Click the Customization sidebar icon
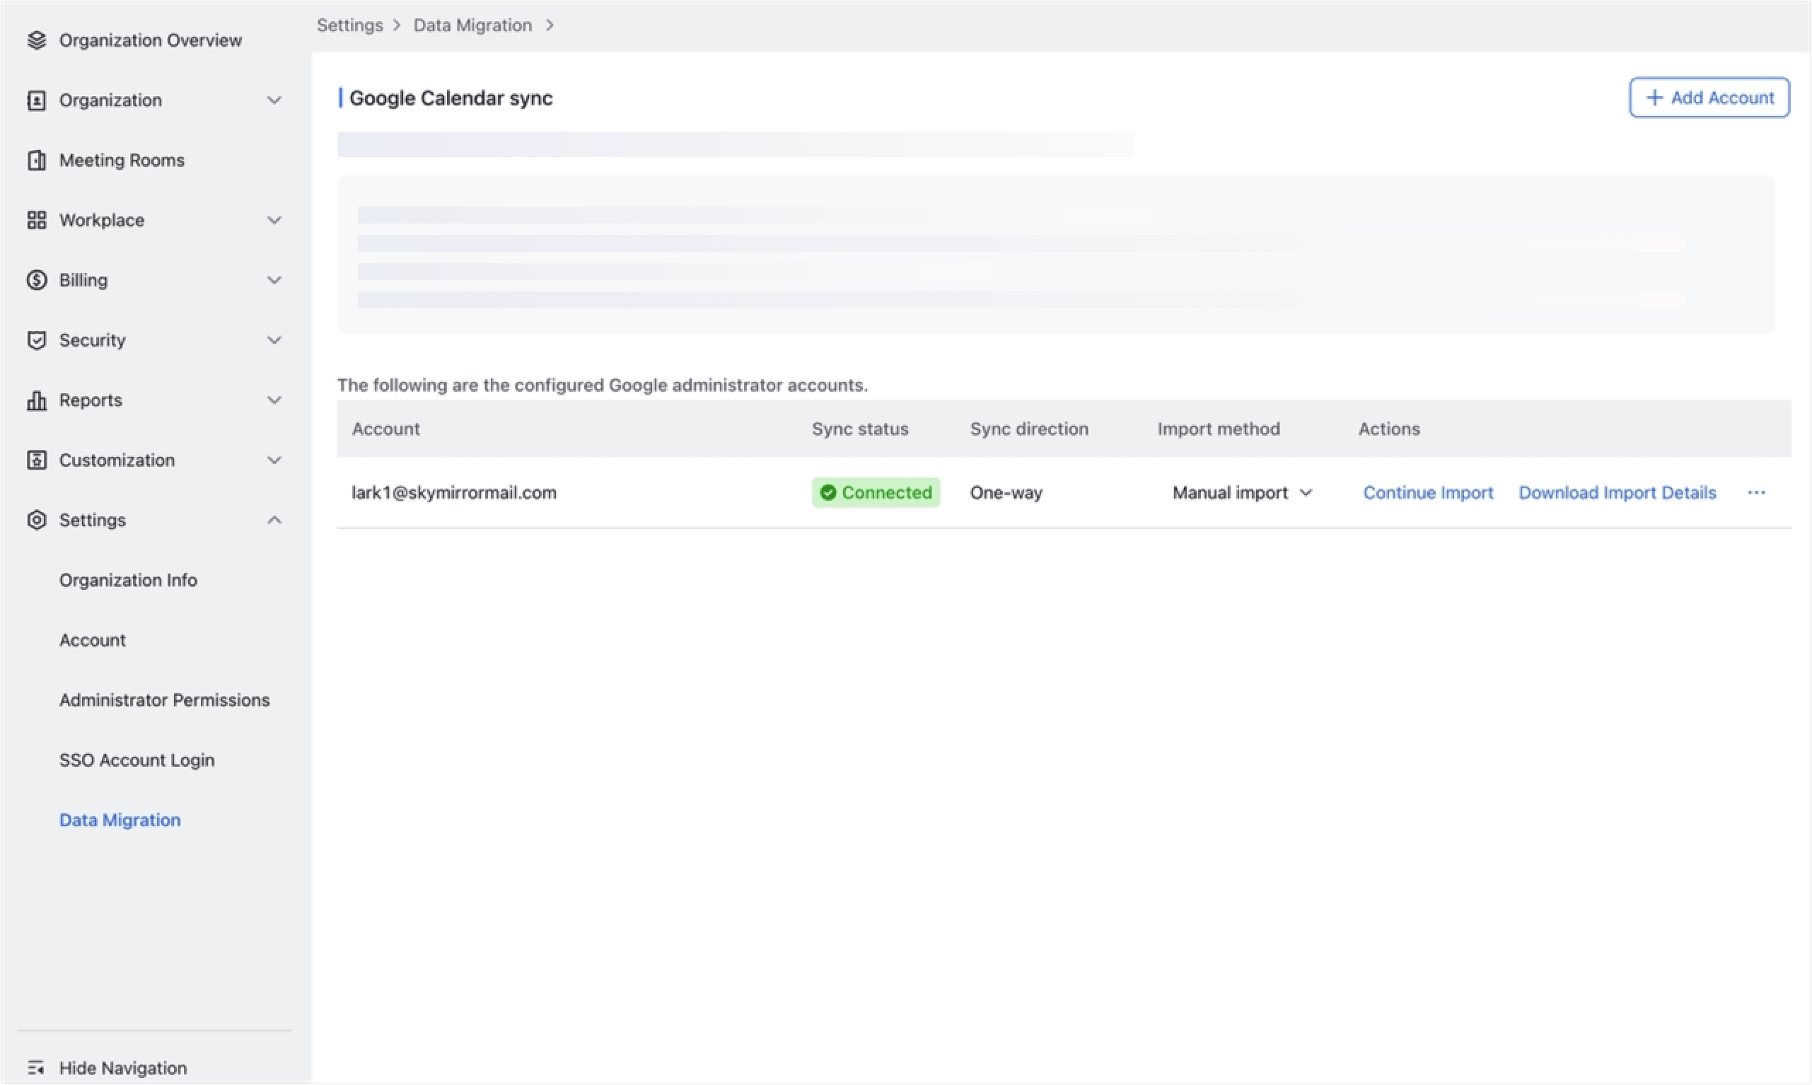Image resolution: width=1812 pixels, height=1085 pixels. click(37, 460)
